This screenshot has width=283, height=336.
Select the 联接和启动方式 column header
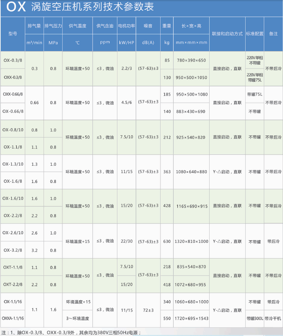[x=227, y=34]
